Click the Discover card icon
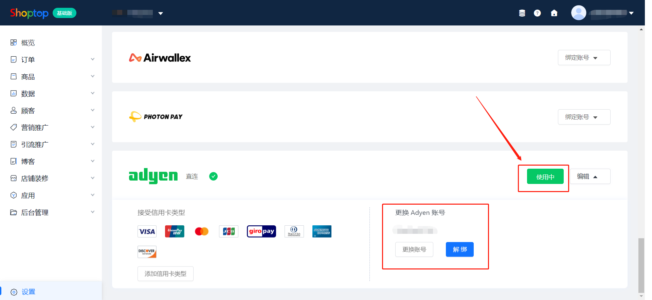 click(147, 252)
